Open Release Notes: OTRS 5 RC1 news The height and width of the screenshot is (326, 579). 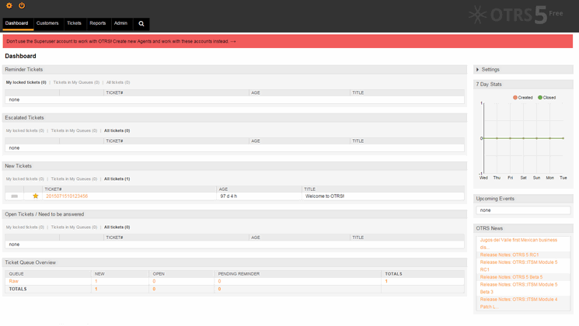click(x=509, y=255)
